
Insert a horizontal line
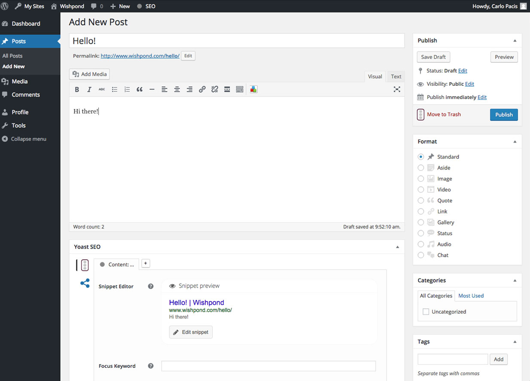[152, 89]
